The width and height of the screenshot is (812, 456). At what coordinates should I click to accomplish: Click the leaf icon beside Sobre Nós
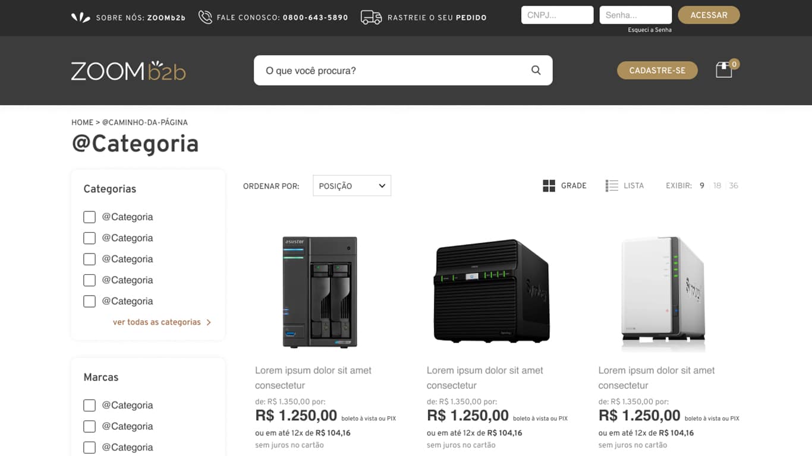(81, 17)
